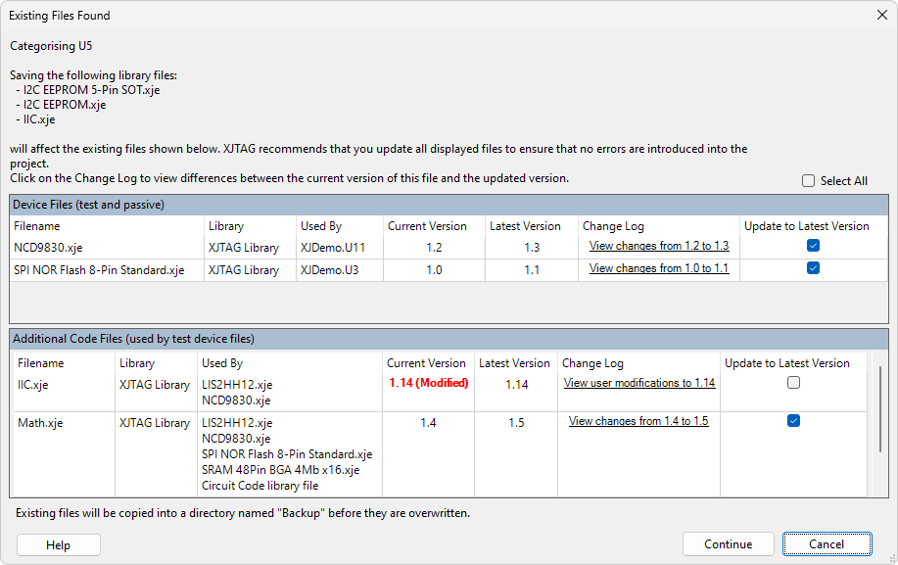Uncheck update checkbox for SPI NOR Flash file

point(813,268)
